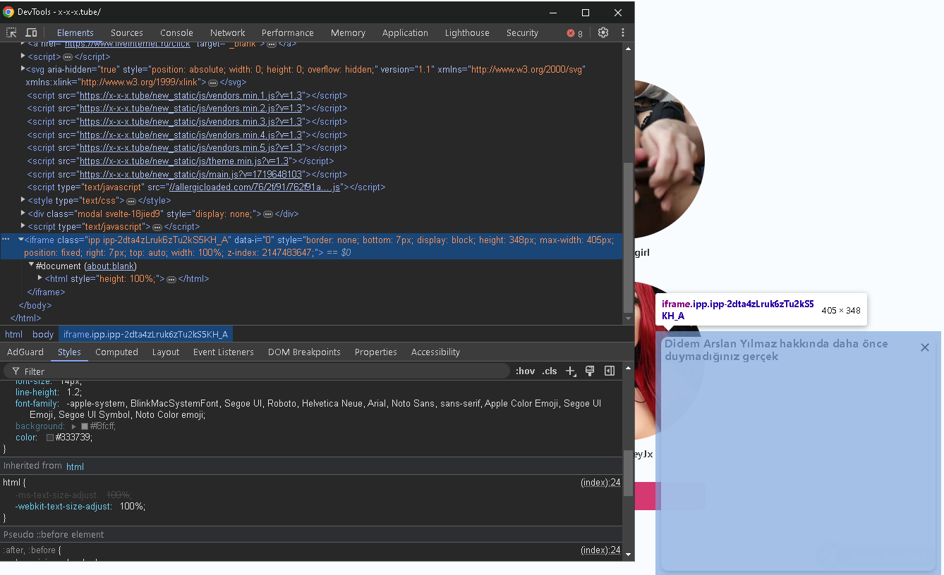
Task: Expand the modal svelte-18jied9 div element
Action: (x=23, y=214)
